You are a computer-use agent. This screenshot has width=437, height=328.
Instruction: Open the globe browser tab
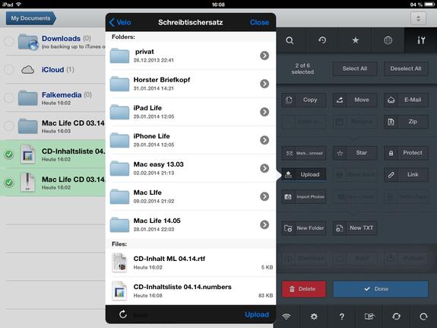(388, 41)
